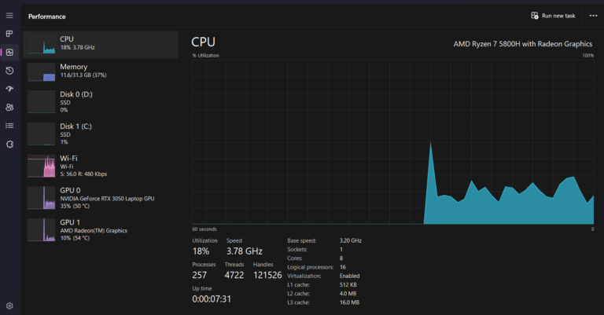Click the % Utilization graph label
The image size is (604, 315).
pyautogui.click(x=206, y=56)
